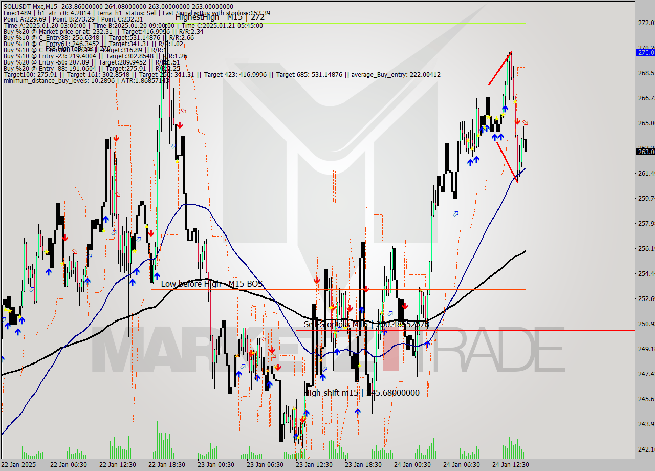
Task: Click the 242.1 price axis label
Action: coord(646,449)
